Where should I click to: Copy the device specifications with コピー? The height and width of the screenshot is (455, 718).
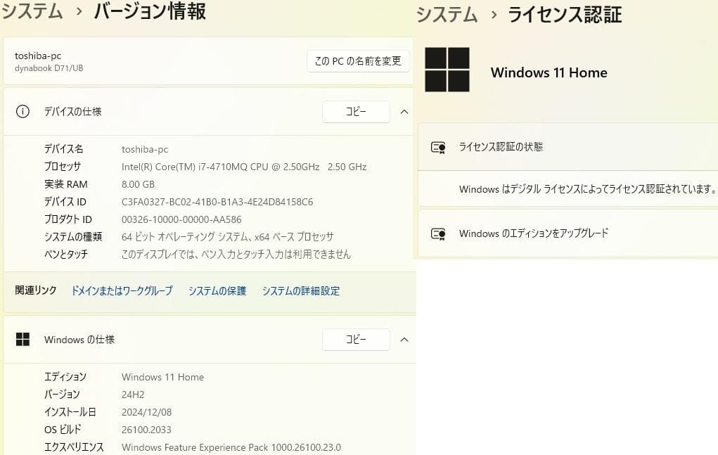click(356, 111)
